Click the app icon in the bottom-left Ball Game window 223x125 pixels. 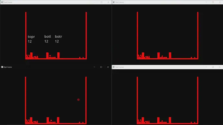click(2, 67)
